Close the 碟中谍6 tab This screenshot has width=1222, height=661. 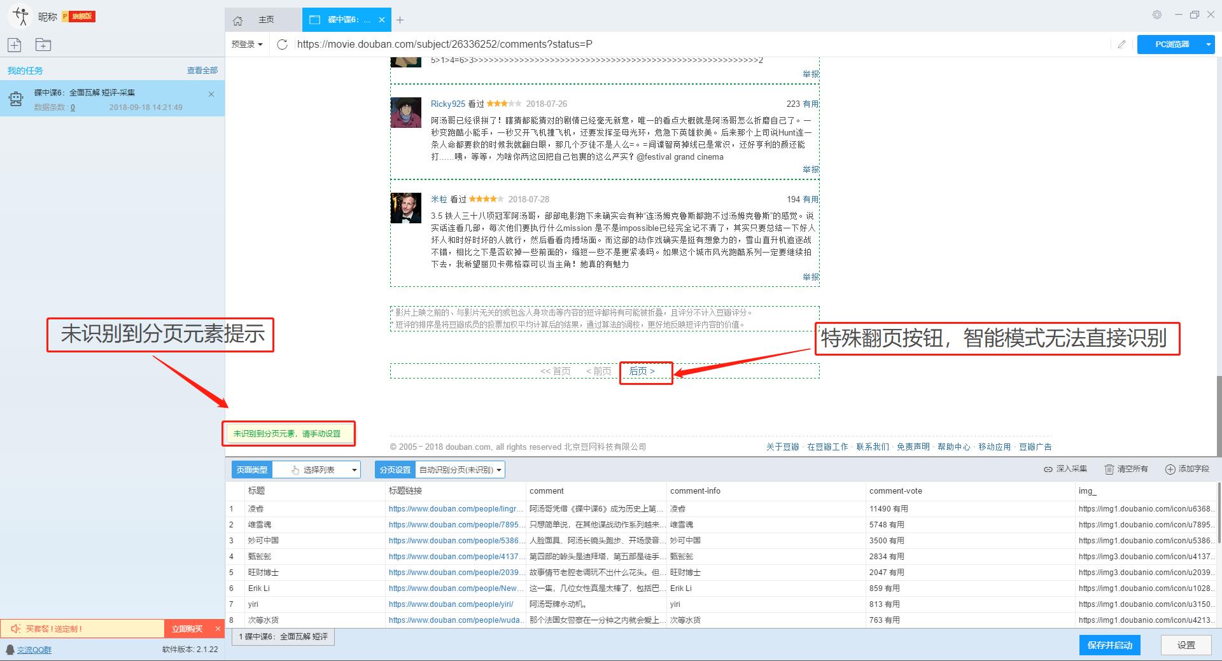382,20
